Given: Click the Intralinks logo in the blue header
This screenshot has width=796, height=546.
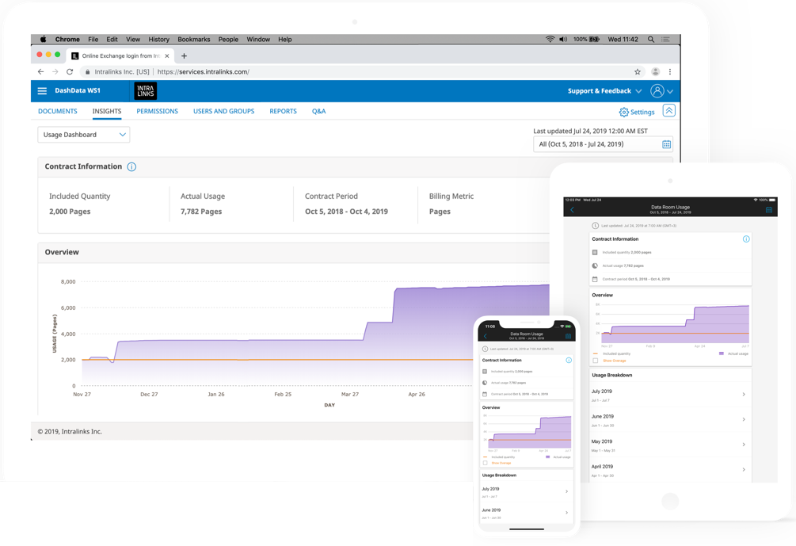Looking at the screenshot, I should click(x=145, y=91).
